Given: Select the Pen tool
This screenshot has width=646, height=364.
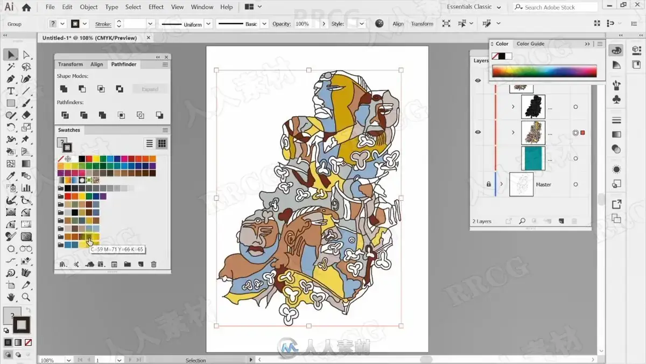Looking at the screenshot, I should tap(11, 79).
